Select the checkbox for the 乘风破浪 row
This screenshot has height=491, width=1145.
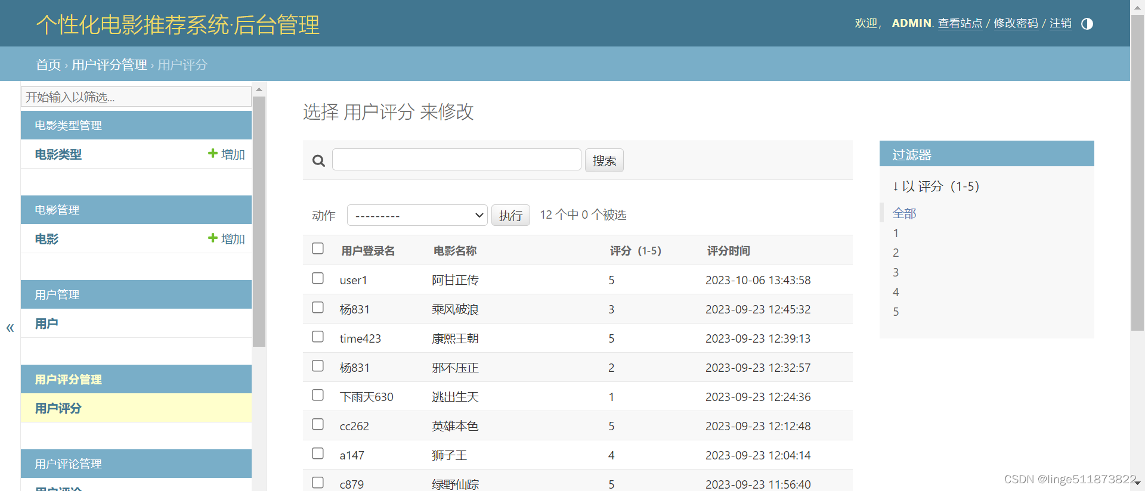pos(318,307)
